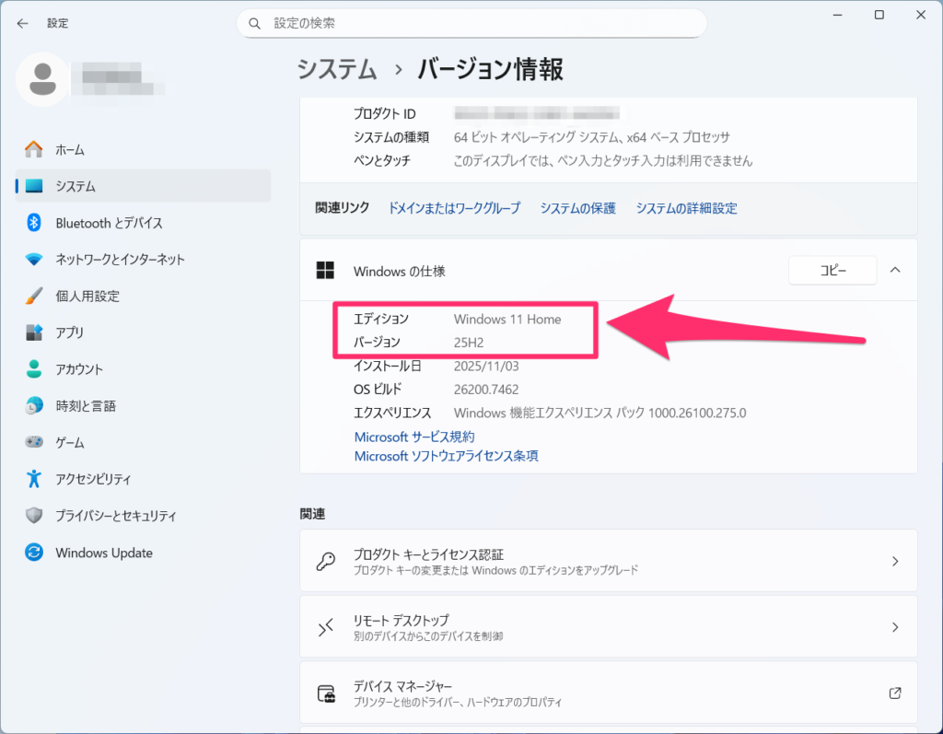Click the Windows Update sync icon
This screenshot has height=734, width=943.
click(34, 553)
